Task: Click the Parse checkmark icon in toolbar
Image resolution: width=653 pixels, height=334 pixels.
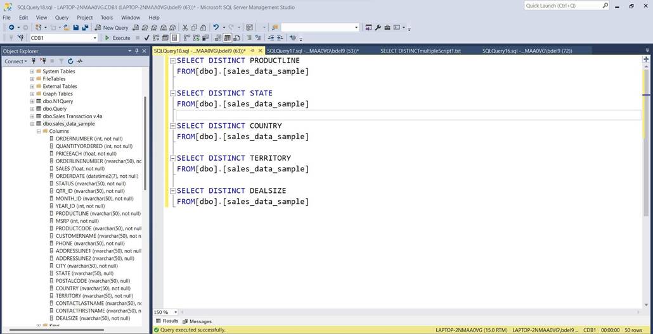Action: (146, 38)
